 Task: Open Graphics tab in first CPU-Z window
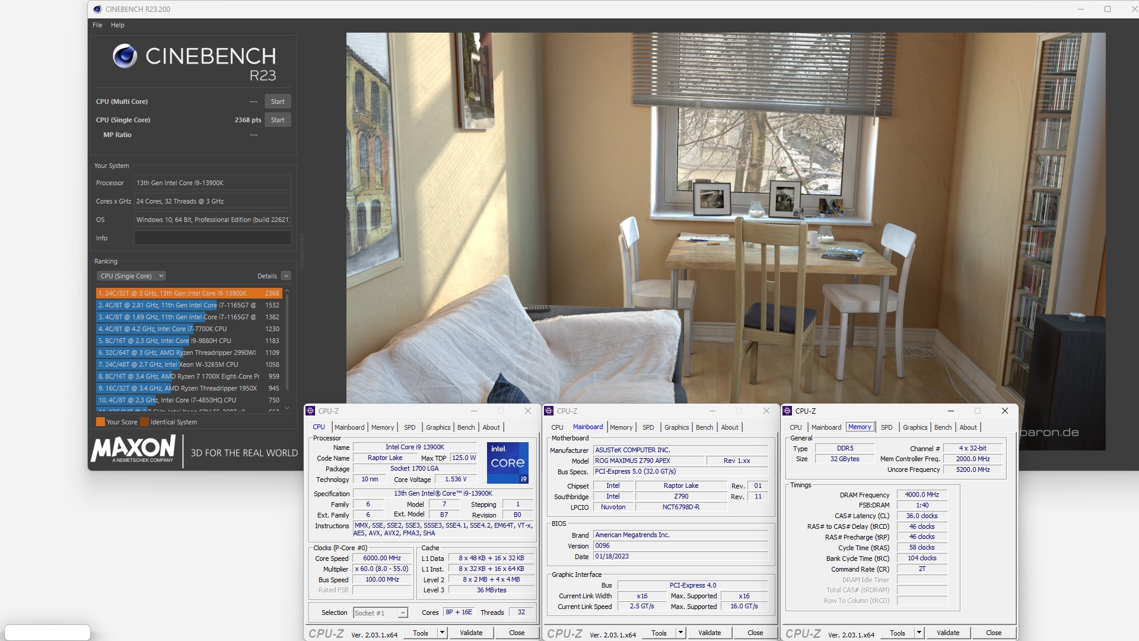(x=438, y=427)
